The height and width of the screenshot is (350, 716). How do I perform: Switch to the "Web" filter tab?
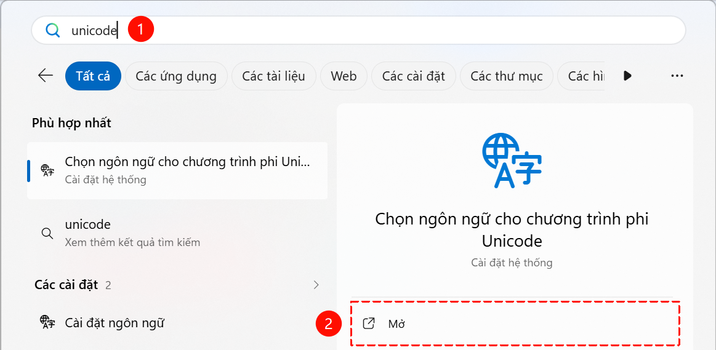(x=344, y=76)
